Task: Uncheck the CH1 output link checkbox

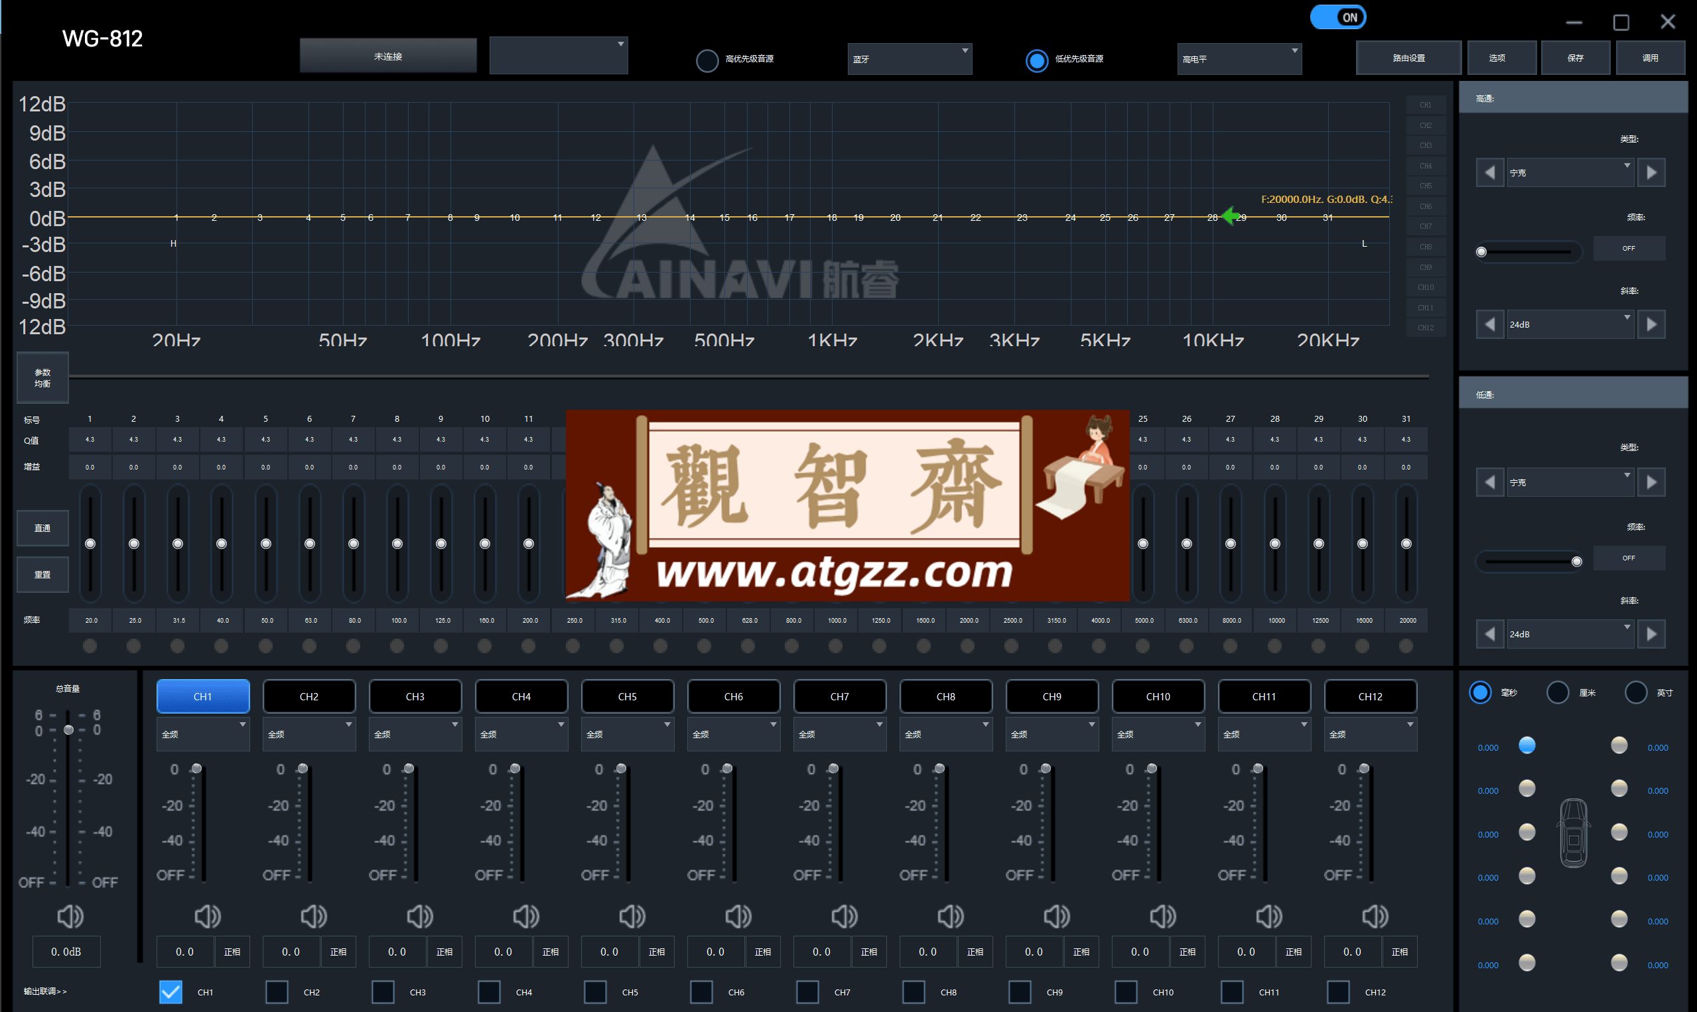Action: tap(170, 991)
